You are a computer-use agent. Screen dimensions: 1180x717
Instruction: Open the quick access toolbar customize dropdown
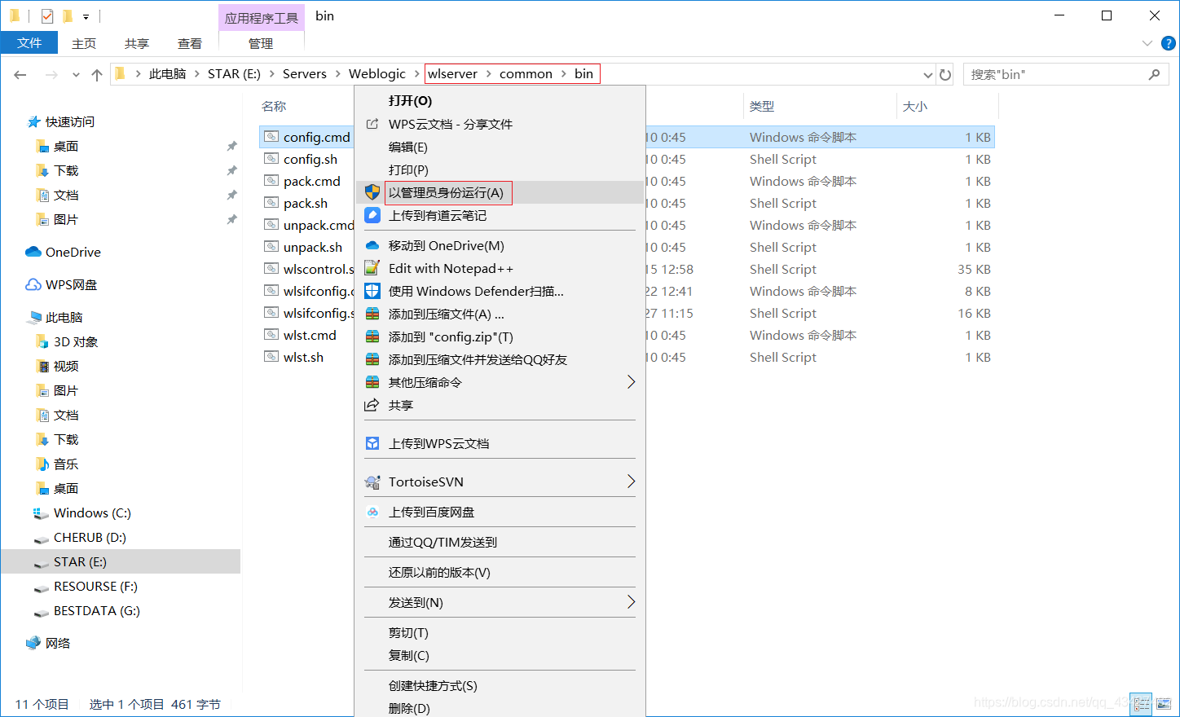pos(86,16)
